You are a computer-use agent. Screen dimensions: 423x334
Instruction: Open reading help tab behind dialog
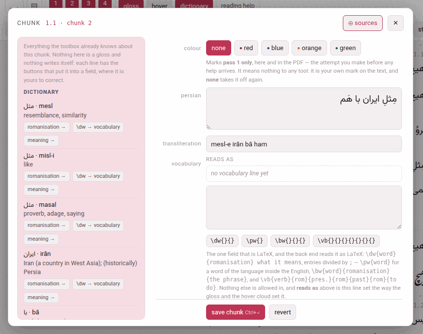click(238, 4)
